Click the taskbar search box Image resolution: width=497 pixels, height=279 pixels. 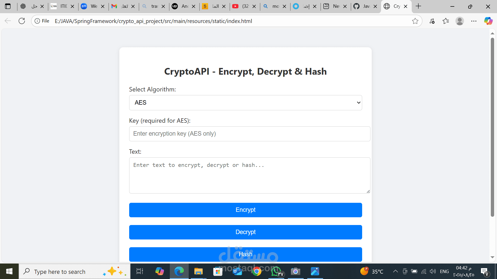click(75, 271)
